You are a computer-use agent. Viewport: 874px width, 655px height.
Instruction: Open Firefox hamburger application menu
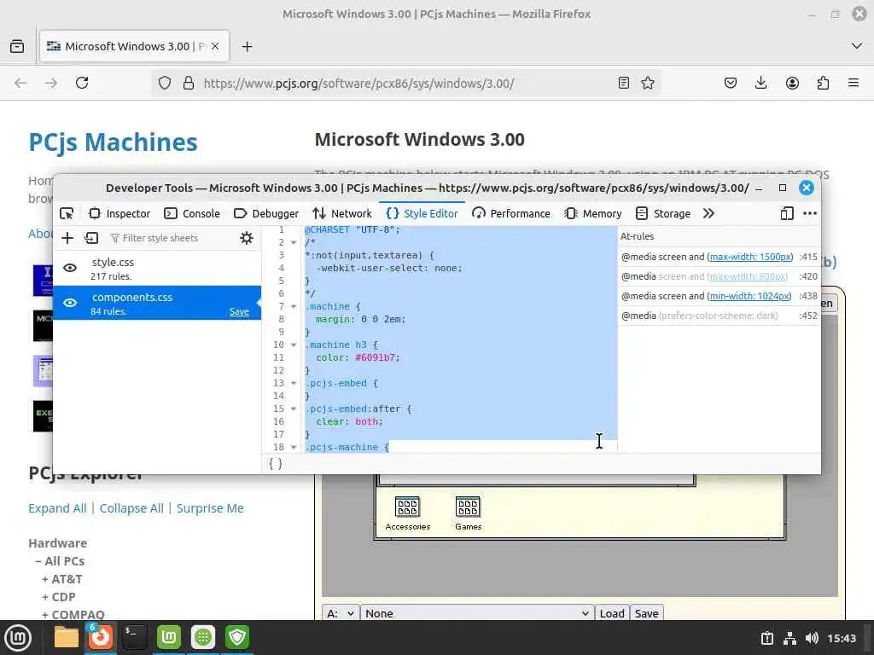[x=854, y=83]
